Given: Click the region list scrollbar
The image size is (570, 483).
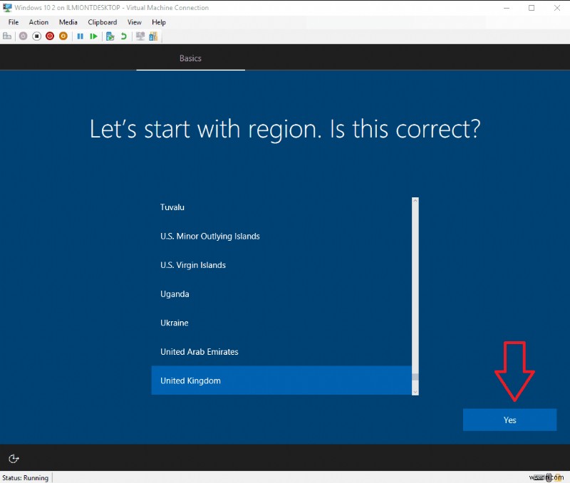Looking at the screenshot, I should (x=414, y=296).
